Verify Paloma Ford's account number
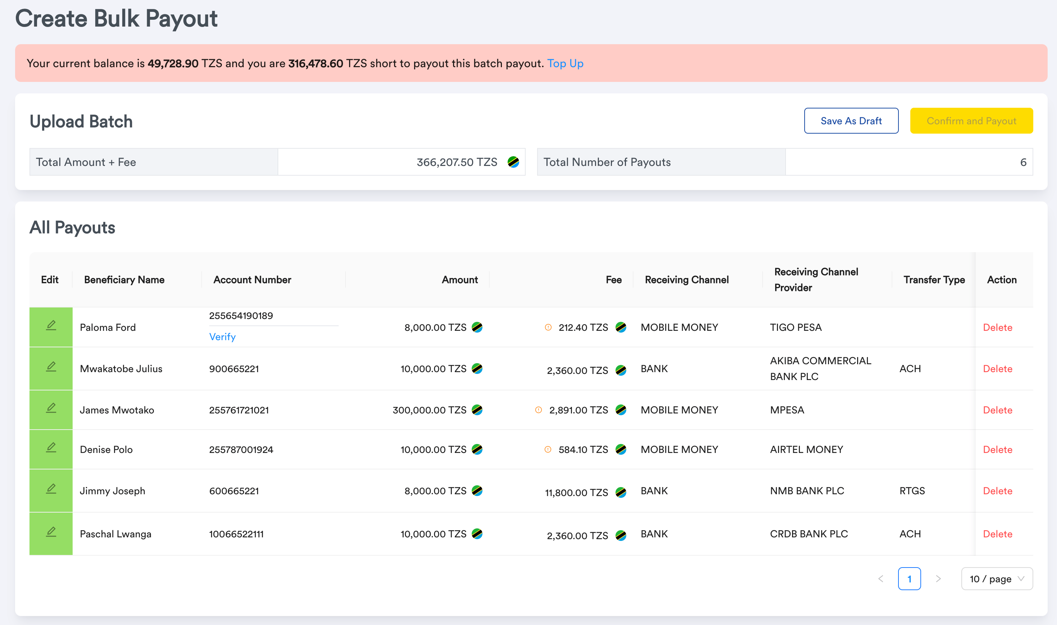 [x=222, y=337]
